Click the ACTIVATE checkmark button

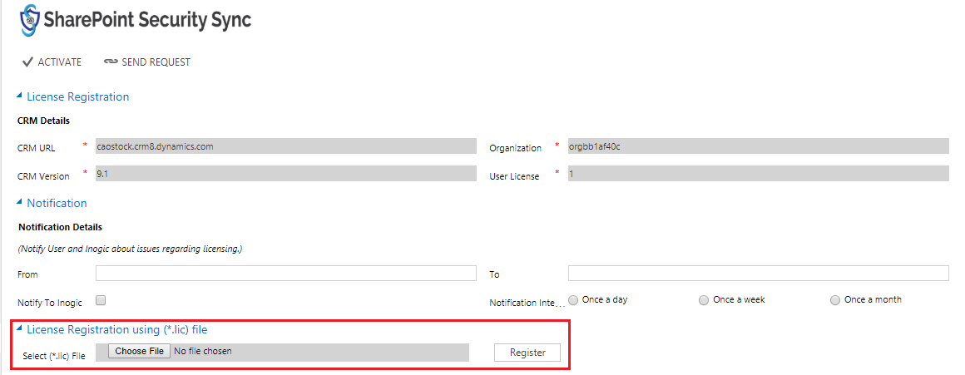coord(52,62)
